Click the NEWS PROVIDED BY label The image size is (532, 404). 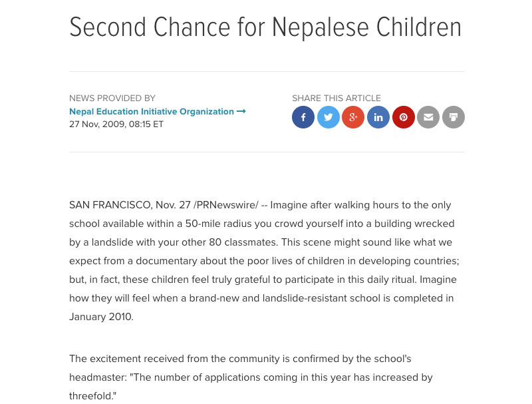(x=112, y=98)
